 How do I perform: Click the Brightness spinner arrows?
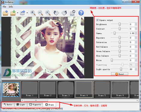point(136,24)
